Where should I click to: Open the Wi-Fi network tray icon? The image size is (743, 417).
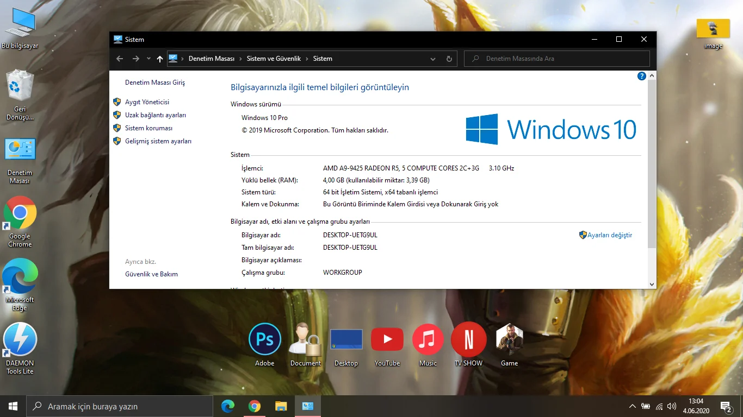point(659,406)
